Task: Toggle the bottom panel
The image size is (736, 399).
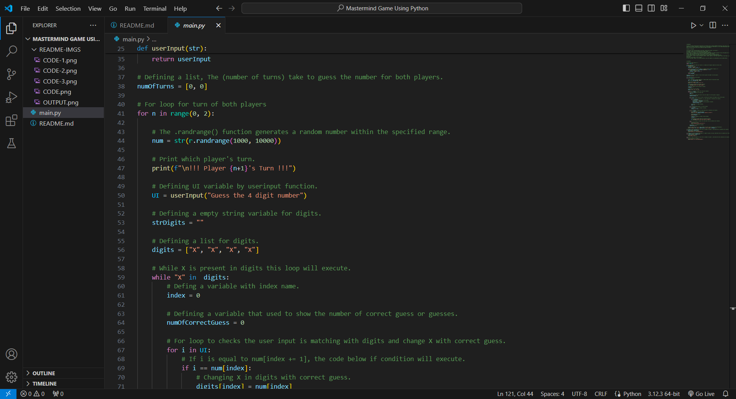Action: tap(639, 8)
